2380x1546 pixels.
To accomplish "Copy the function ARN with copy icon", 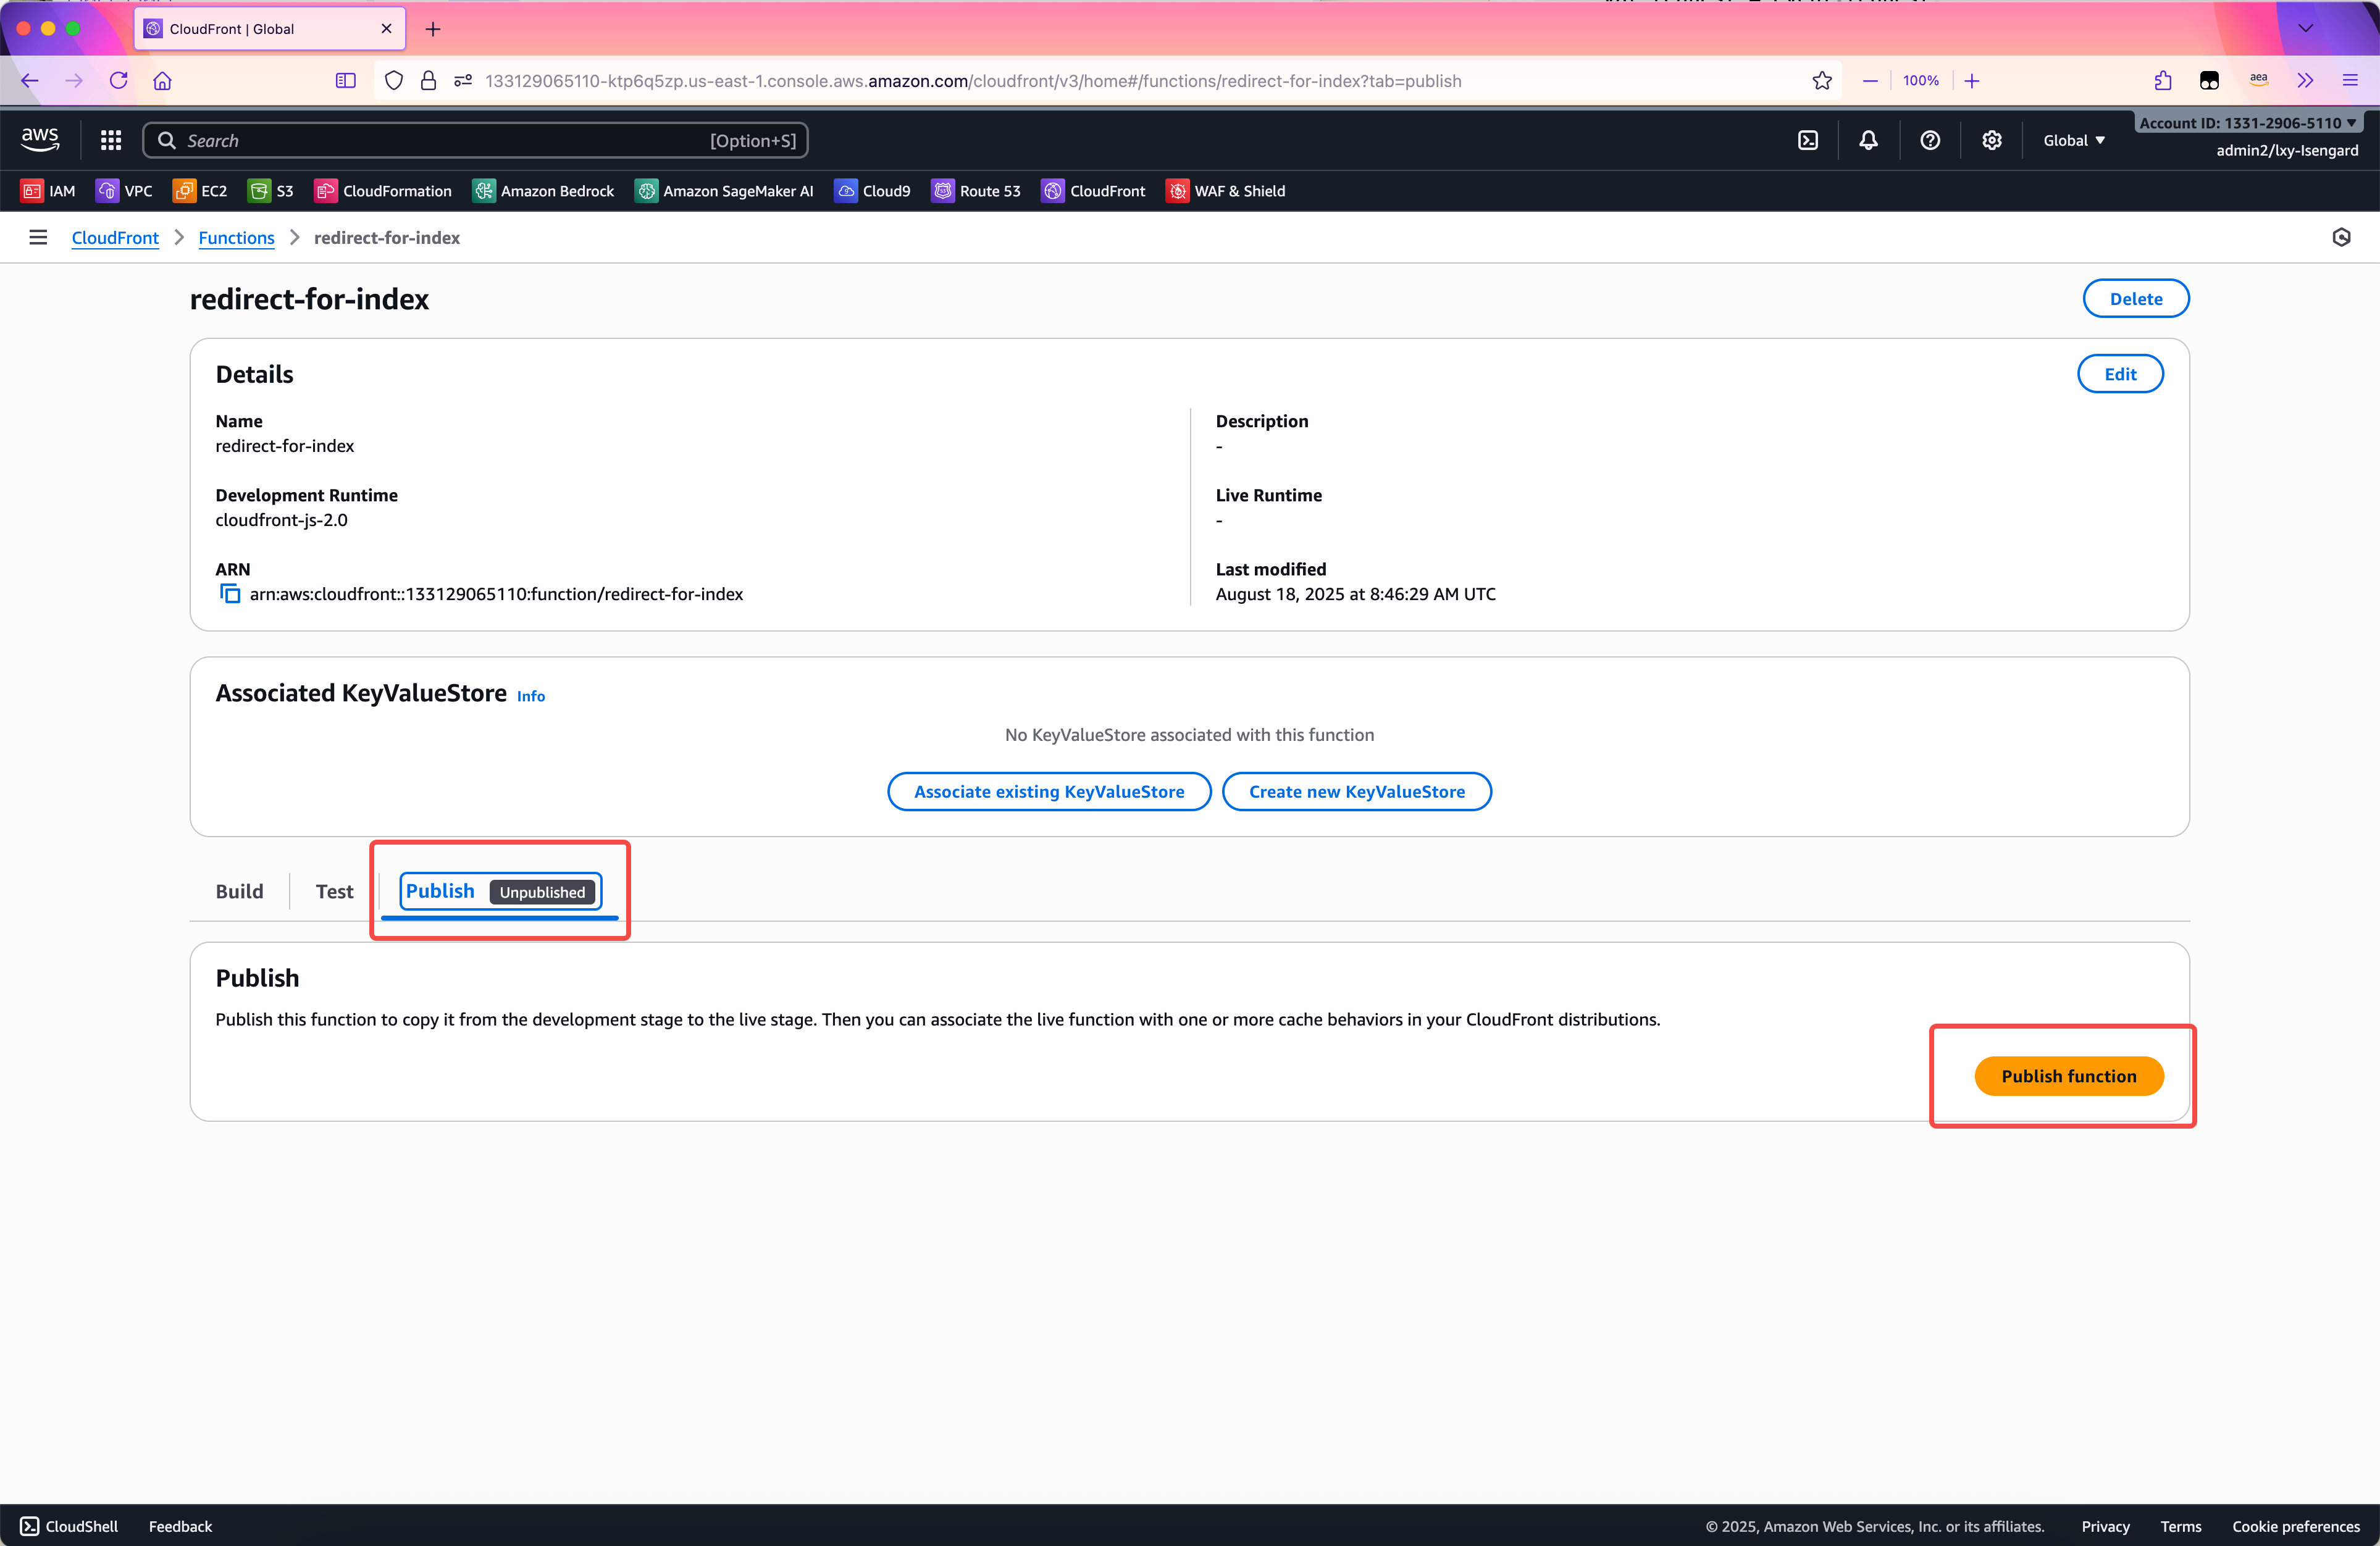I will coord(230,594).
